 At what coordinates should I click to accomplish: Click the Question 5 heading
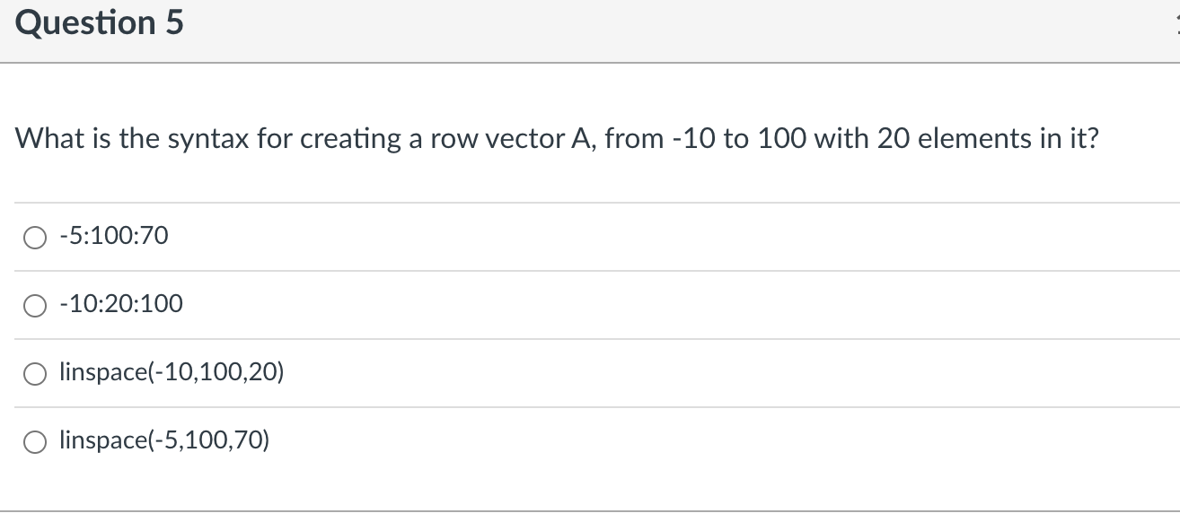tap(100, 23)
